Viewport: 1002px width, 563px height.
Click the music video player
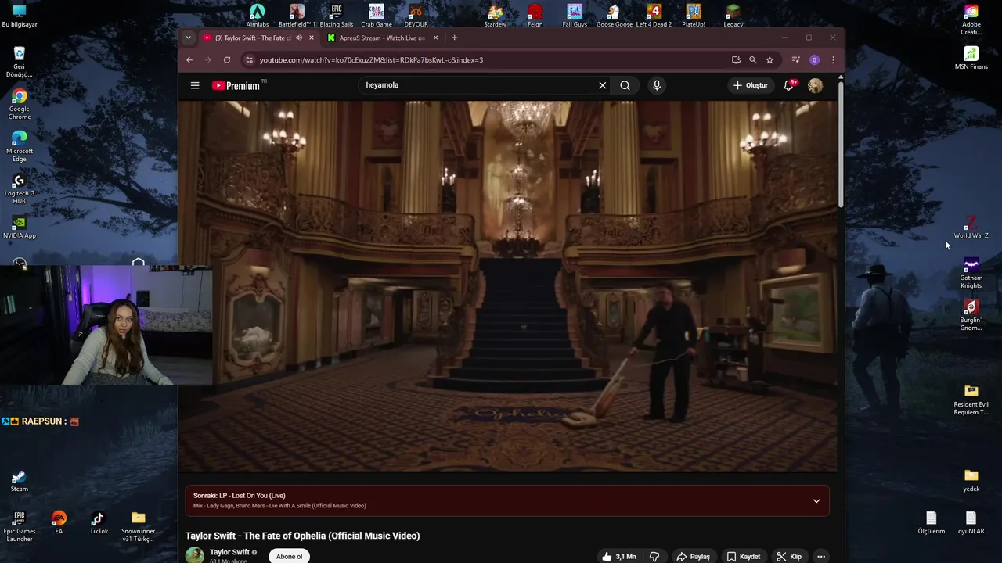507,286
